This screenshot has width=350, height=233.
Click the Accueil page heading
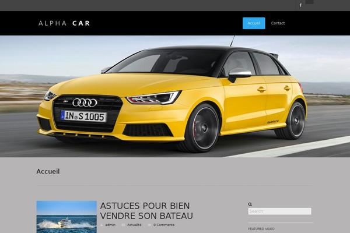(48, 171)
